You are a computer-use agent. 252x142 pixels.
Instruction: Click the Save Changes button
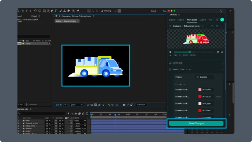196,123
